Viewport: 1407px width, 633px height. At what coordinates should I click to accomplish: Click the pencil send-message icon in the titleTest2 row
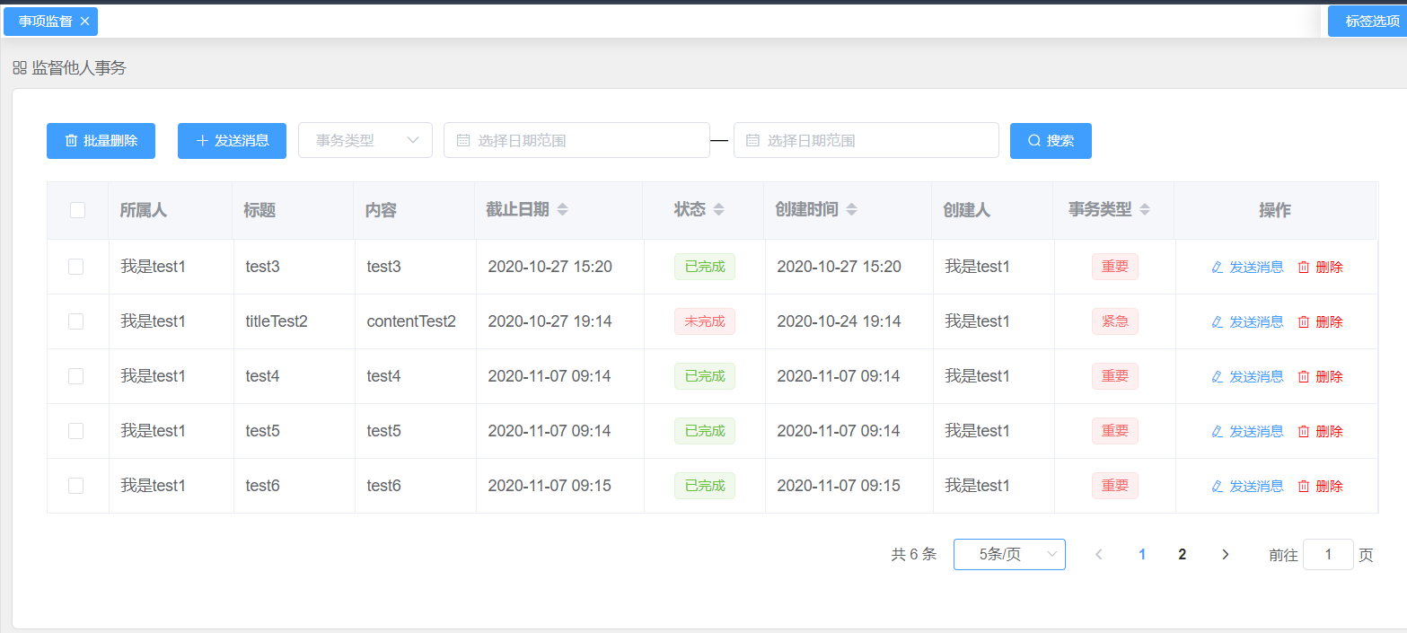tap(1218, 321)
